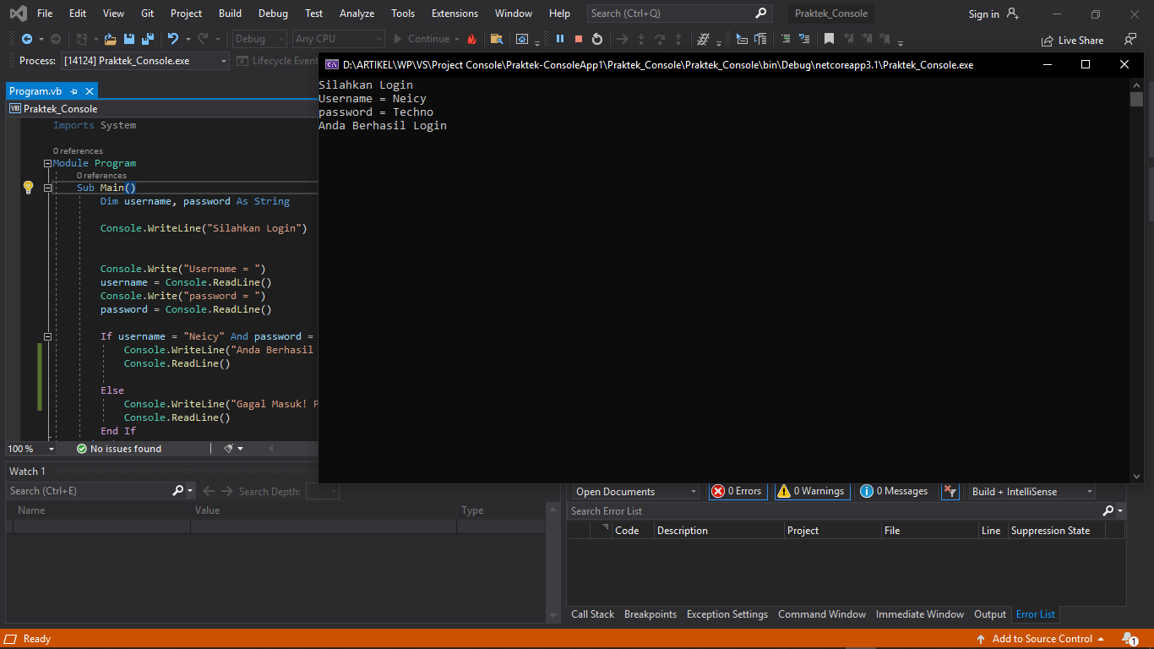The height and width of the screenshot is (649, 1154).
Task: Switch to the Breakpoints tab
Action: (650, 614)
